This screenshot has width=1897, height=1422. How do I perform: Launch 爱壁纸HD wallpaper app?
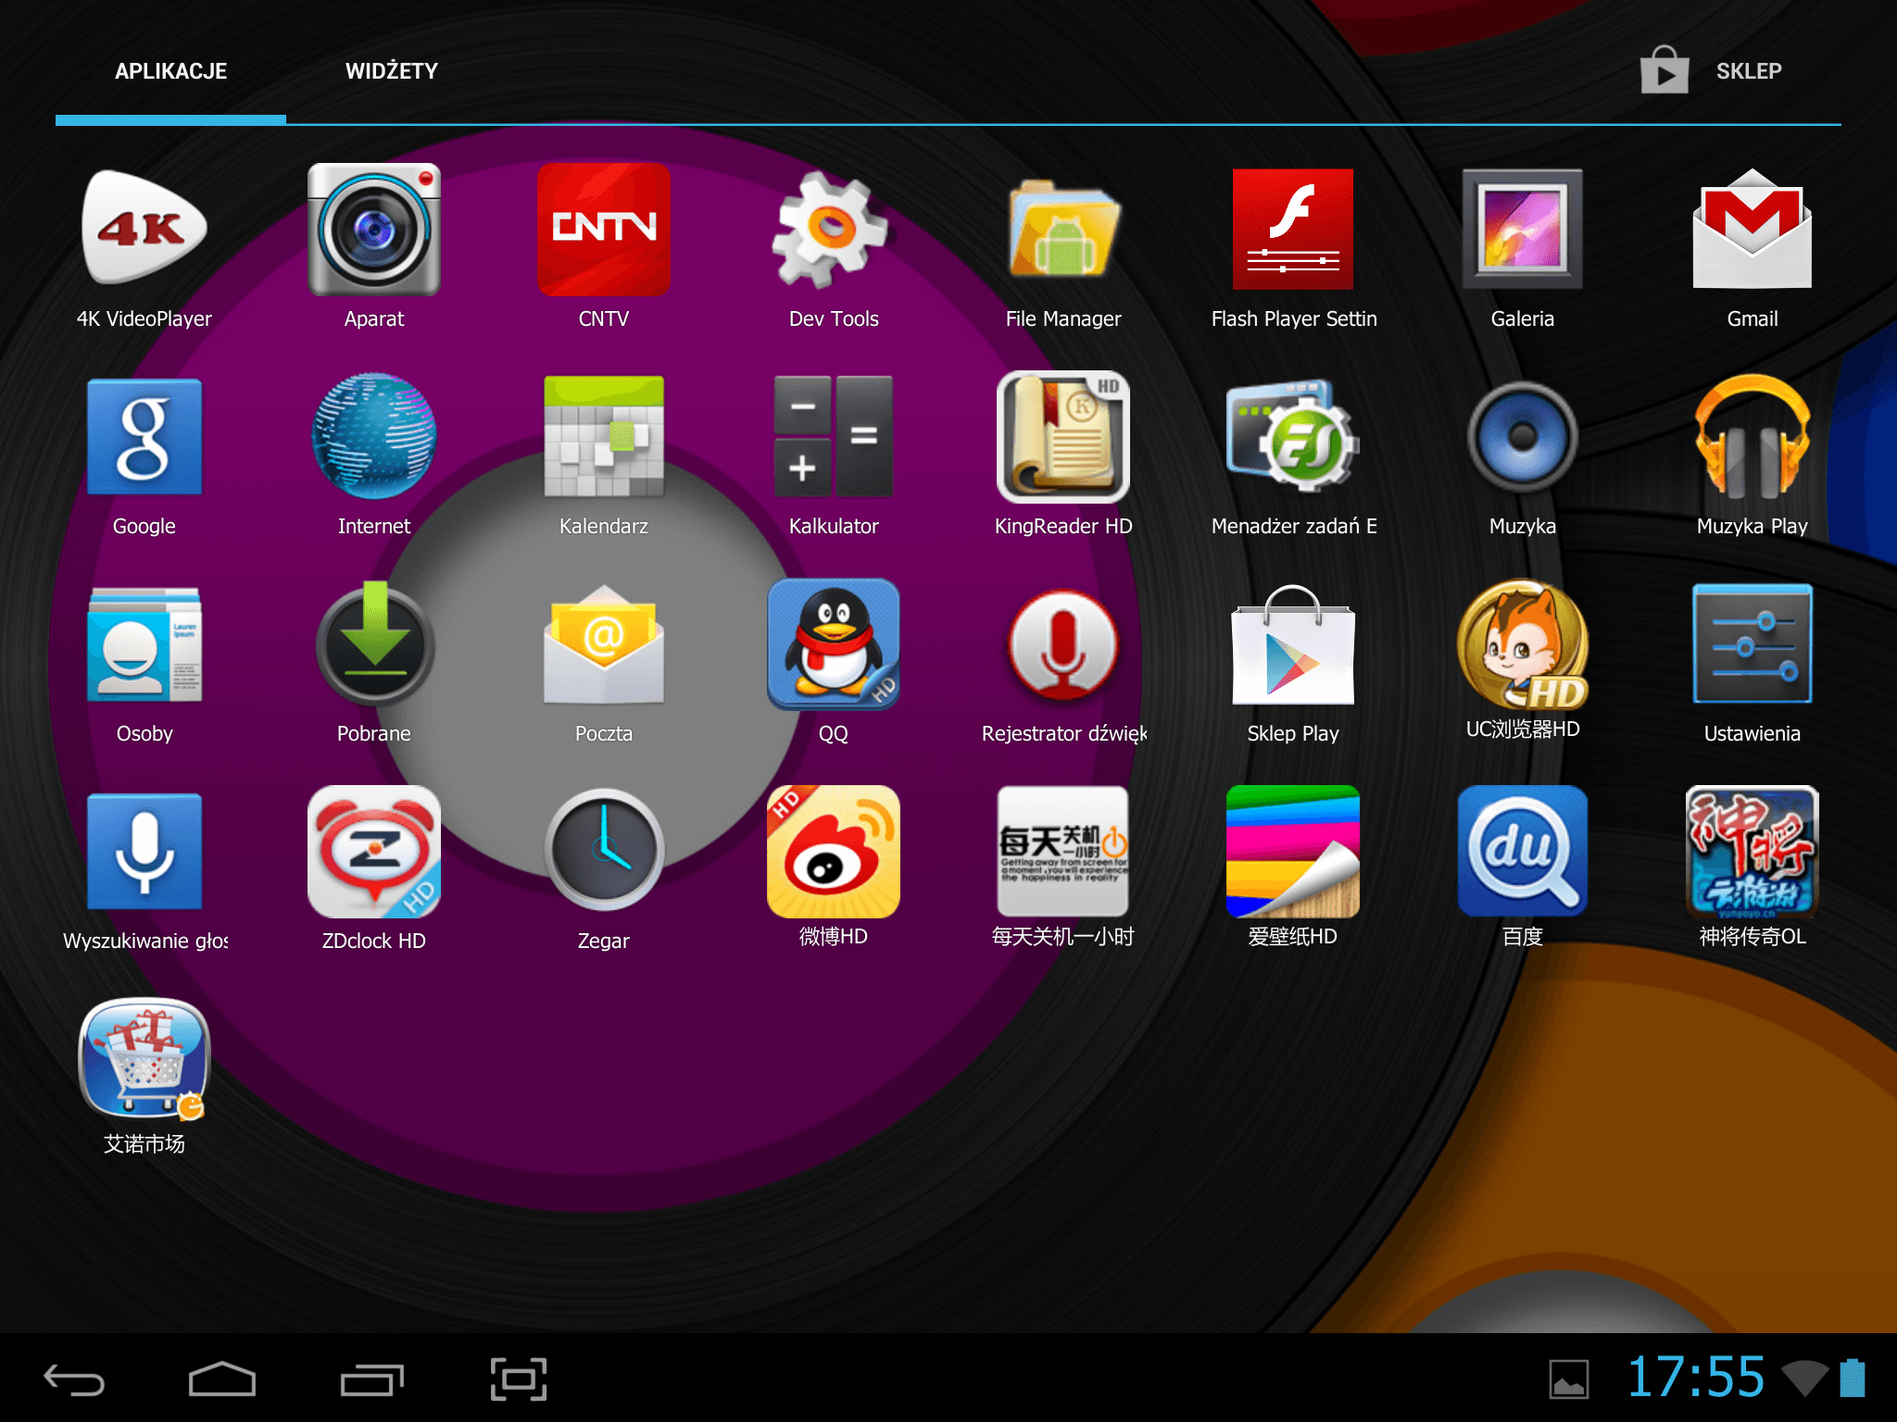coord(1293,851)
